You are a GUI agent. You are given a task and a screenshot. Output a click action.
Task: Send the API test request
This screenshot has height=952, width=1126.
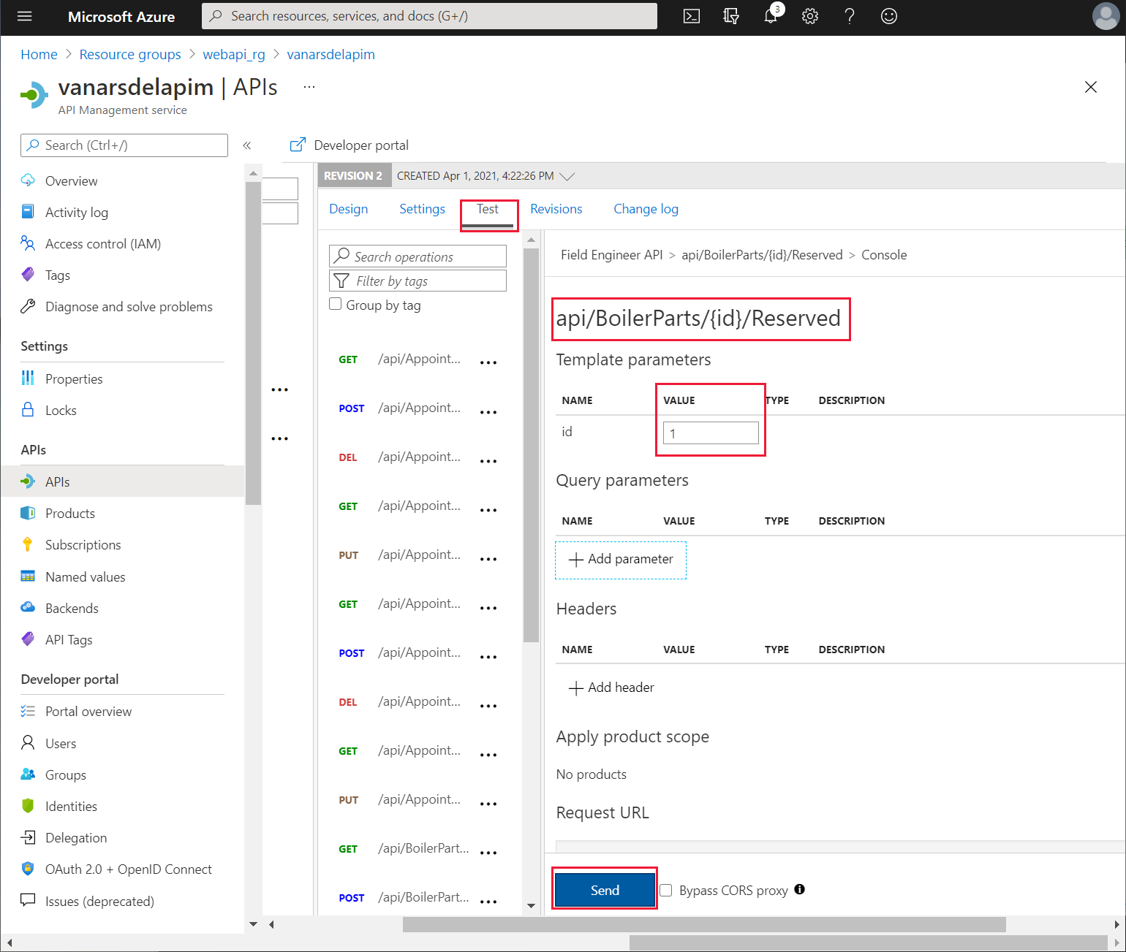pos(605,890)
